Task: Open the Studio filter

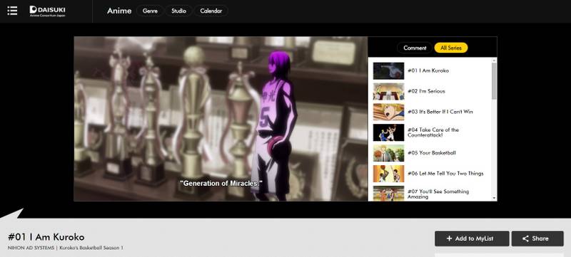Action: (178, 11)
